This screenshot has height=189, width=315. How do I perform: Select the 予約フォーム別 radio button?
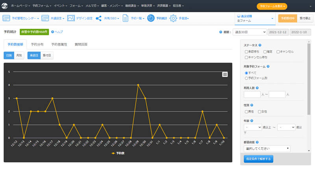[246, 78]
